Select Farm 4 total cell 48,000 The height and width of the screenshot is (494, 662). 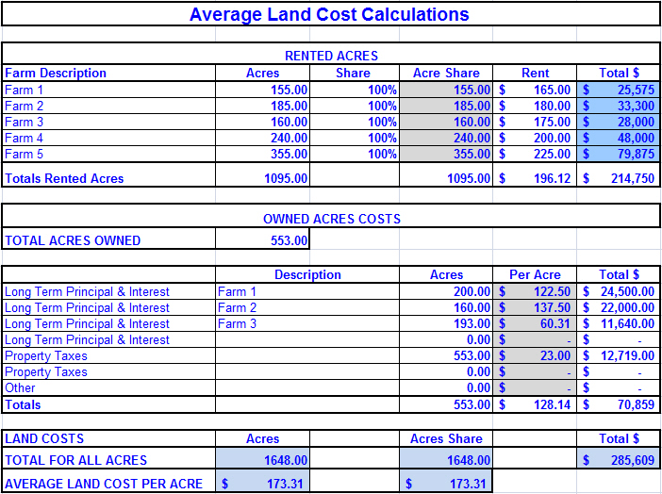pyautogui.click(x=618, y=138)
